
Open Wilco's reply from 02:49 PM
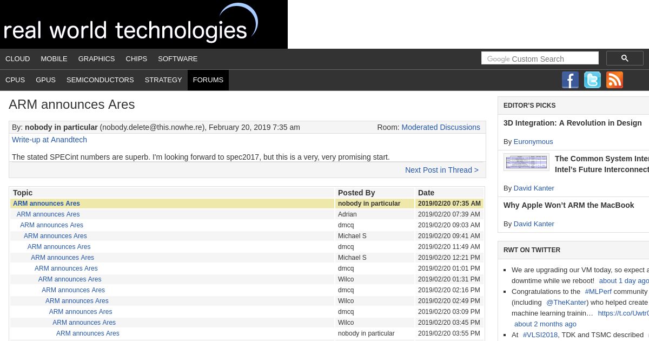(77, 301)
